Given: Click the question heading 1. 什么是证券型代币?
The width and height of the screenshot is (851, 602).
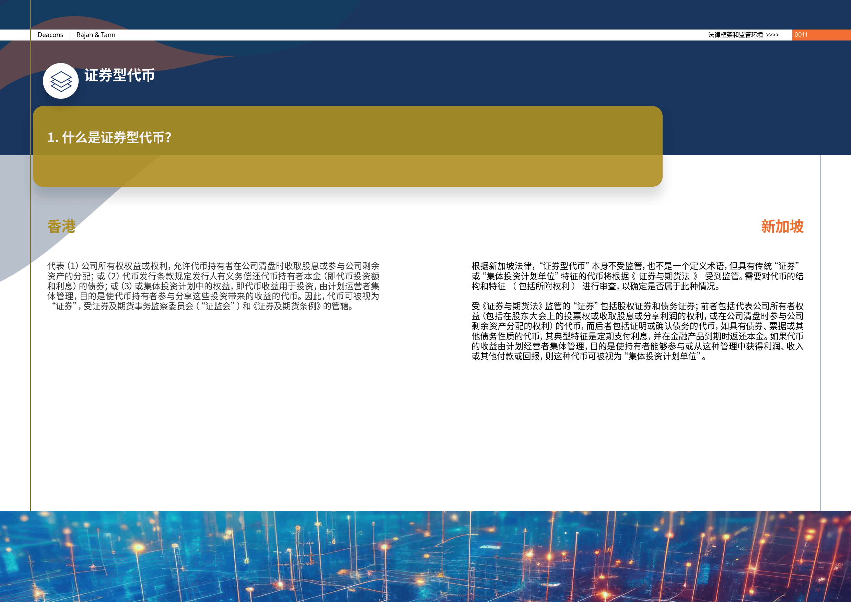Looking at the screenshot, I should tap(109, 138).
